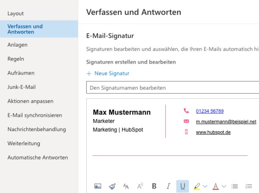Select the format painter brush icon
The image size is (259, 193).
112,186
